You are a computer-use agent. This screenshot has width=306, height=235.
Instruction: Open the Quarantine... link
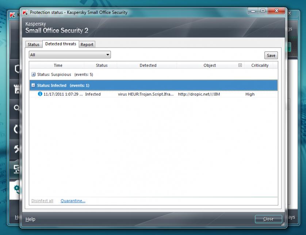point(73,201)
